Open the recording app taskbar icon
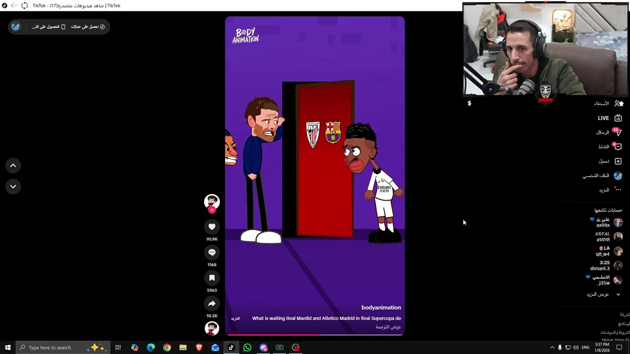Screen dimensions: 630x354 [296, 348]
